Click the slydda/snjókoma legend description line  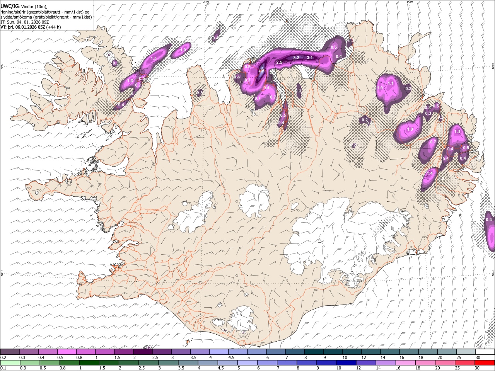coord(46,17)
